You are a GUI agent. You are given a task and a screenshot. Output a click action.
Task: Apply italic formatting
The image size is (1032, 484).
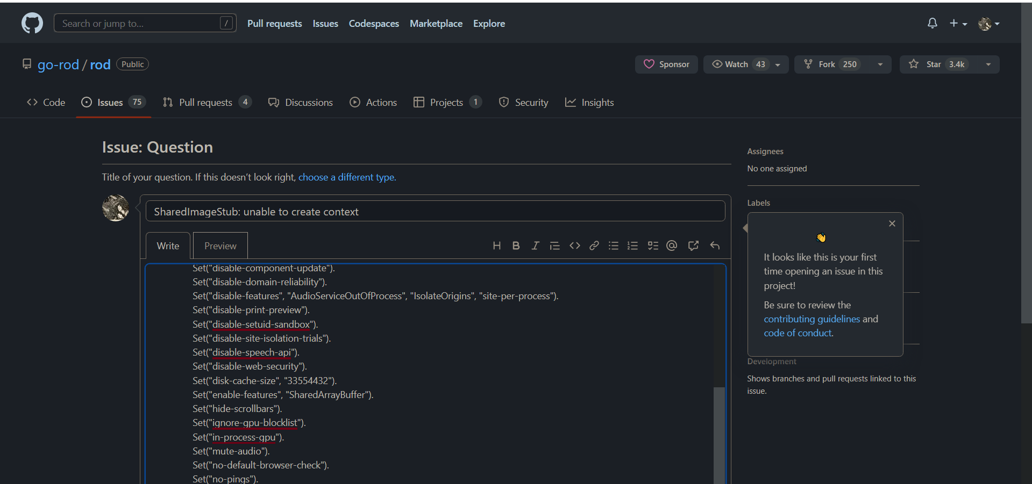point(535,245)
